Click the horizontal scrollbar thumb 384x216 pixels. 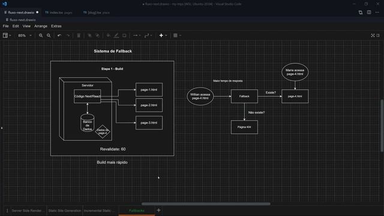coord(206,204)
